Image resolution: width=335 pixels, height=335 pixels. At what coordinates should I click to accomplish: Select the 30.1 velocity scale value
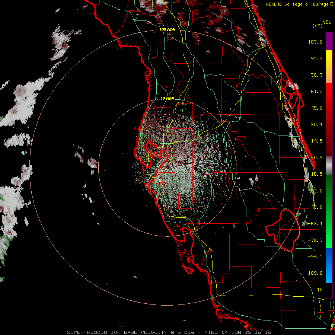coord(317,125)
